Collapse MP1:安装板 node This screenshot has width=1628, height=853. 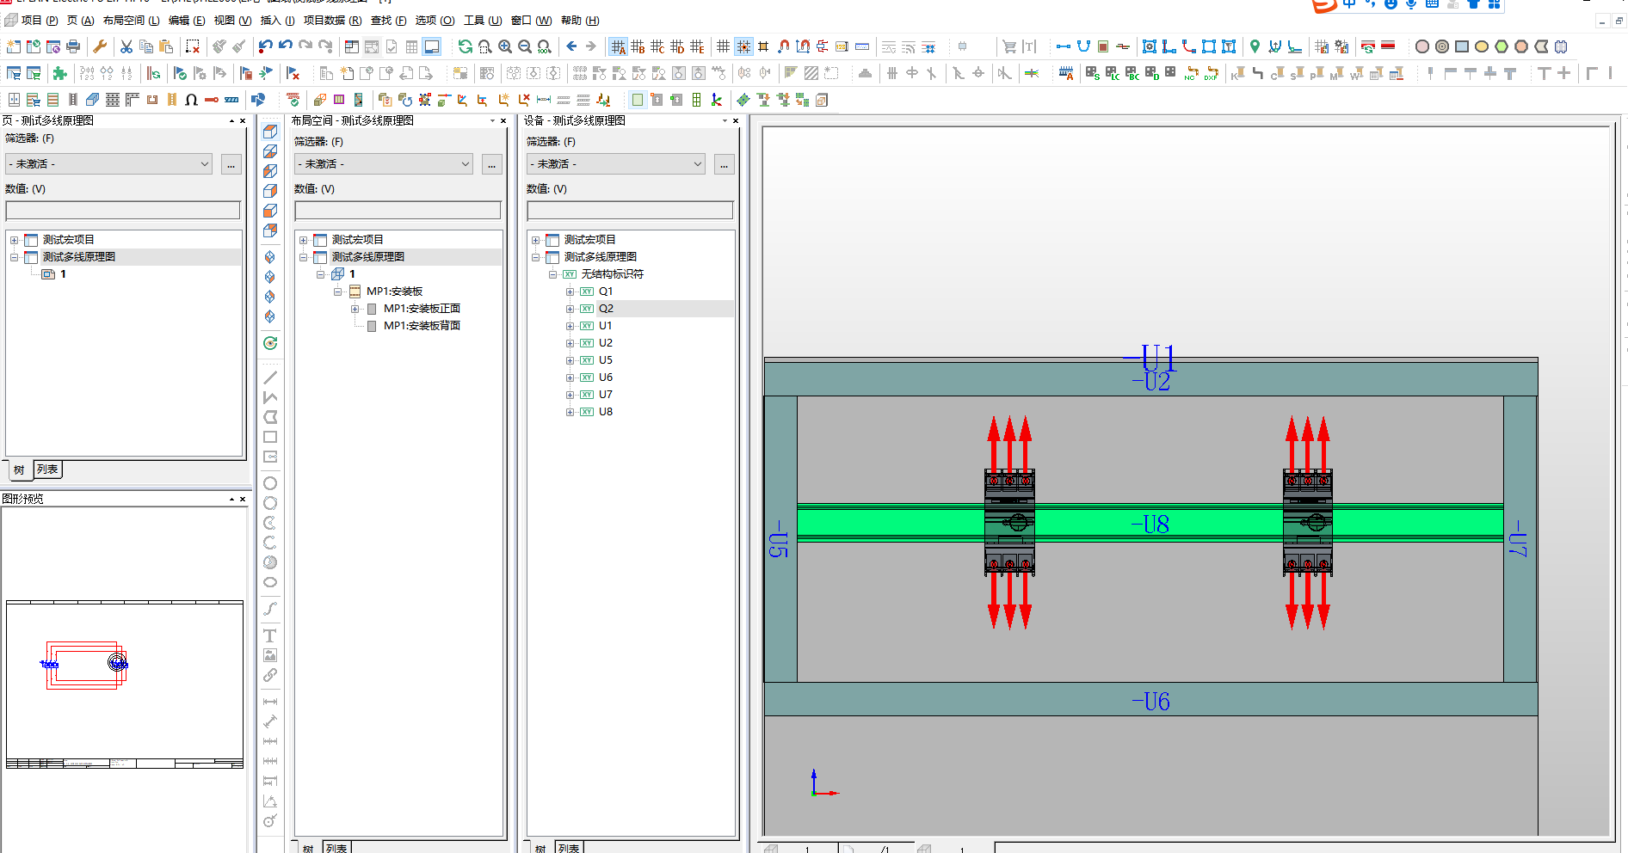337,291
